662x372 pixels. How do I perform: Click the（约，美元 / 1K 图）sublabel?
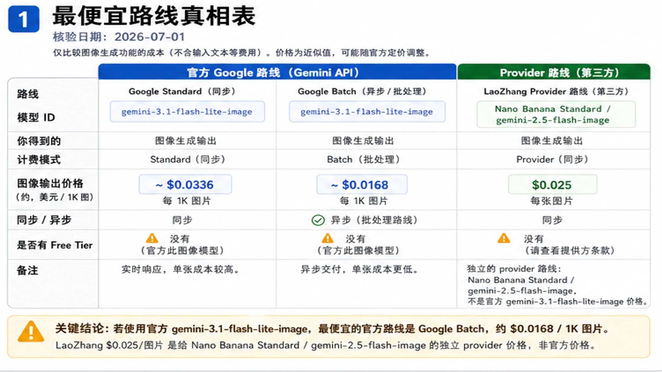[x=54, y=197]
